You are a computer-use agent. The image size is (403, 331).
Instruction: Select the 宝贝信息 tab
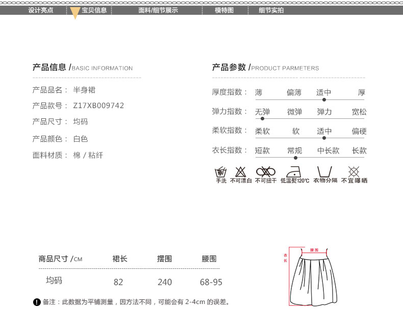94,10
